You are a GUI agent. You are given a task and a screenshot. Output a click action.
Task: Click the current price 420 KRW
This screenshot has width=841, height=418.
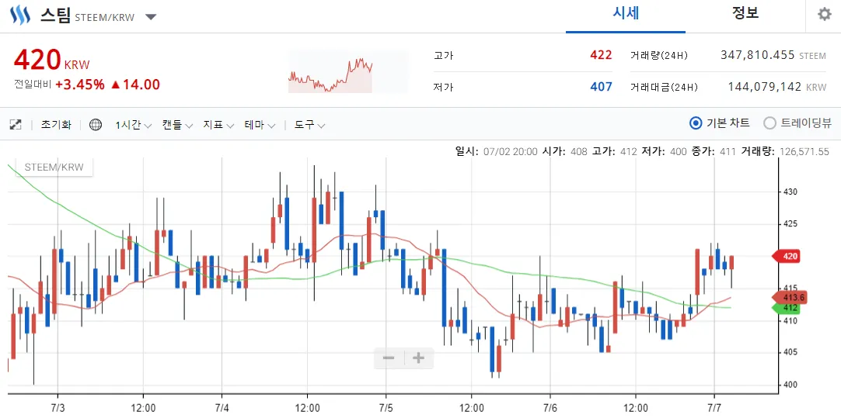coord(51,60)
